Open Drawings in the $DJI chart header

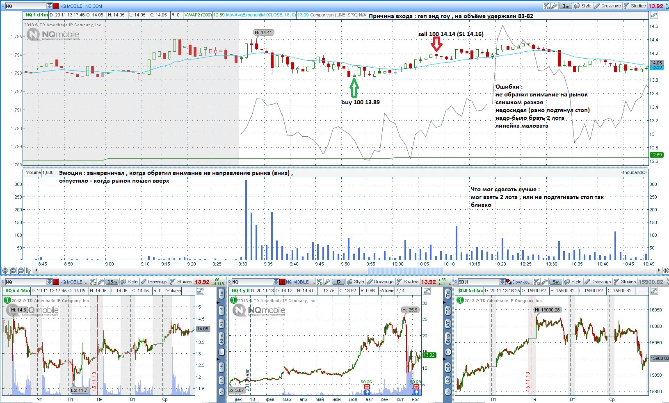pos(598,282)
